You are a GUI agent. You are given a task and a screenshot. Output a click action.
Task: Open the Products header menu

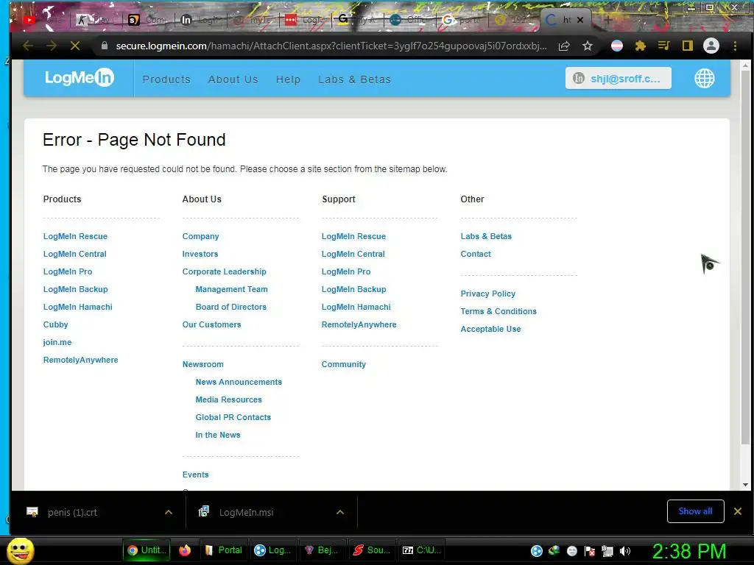(x=166, y=79)
